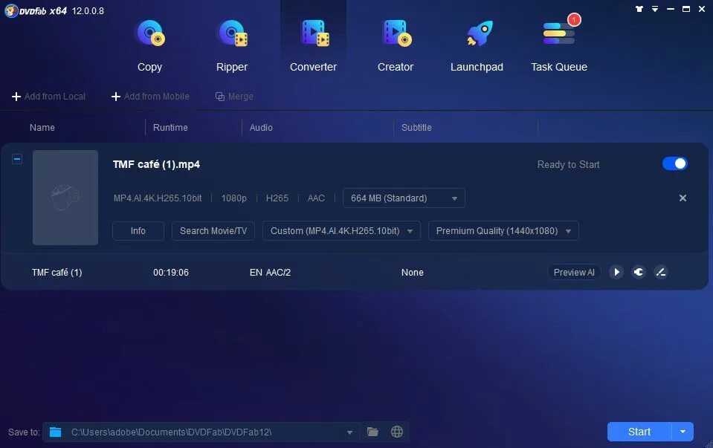The image size is (713, 448).
Task: Click Search Movie/TV
Action: (x=213, y=231)
